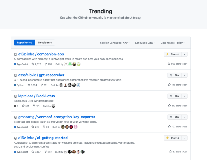This screenshot has width=207, height=160.
Task: Click the Python language label of gpt-researcher
Action: pos(19,85)
